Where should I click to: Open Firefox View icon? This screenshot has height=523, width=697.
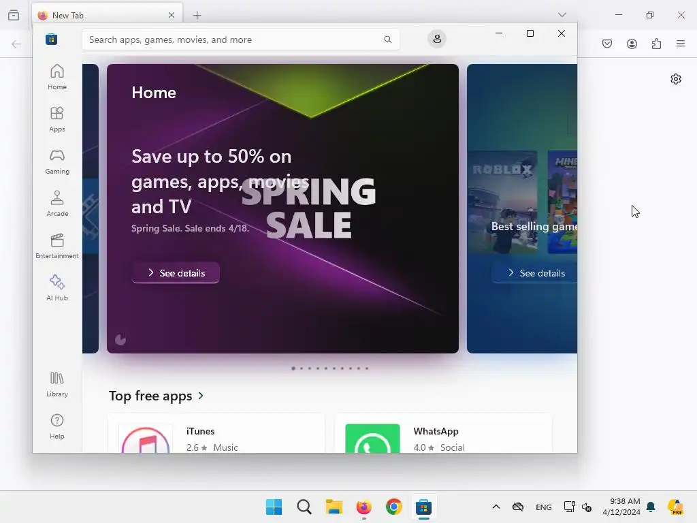[x=14, y=15]
